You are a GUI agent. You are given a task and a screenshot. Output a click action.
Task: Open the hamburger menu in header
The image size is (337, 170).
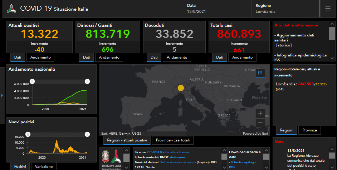tap(328, 8)
